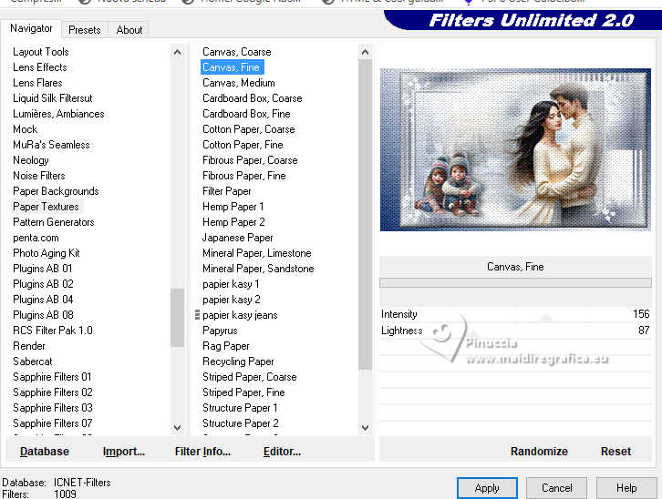Choose Structure Paper 2 filter
662x499 pixels.
pyautogui.click(x=240, y=423)
